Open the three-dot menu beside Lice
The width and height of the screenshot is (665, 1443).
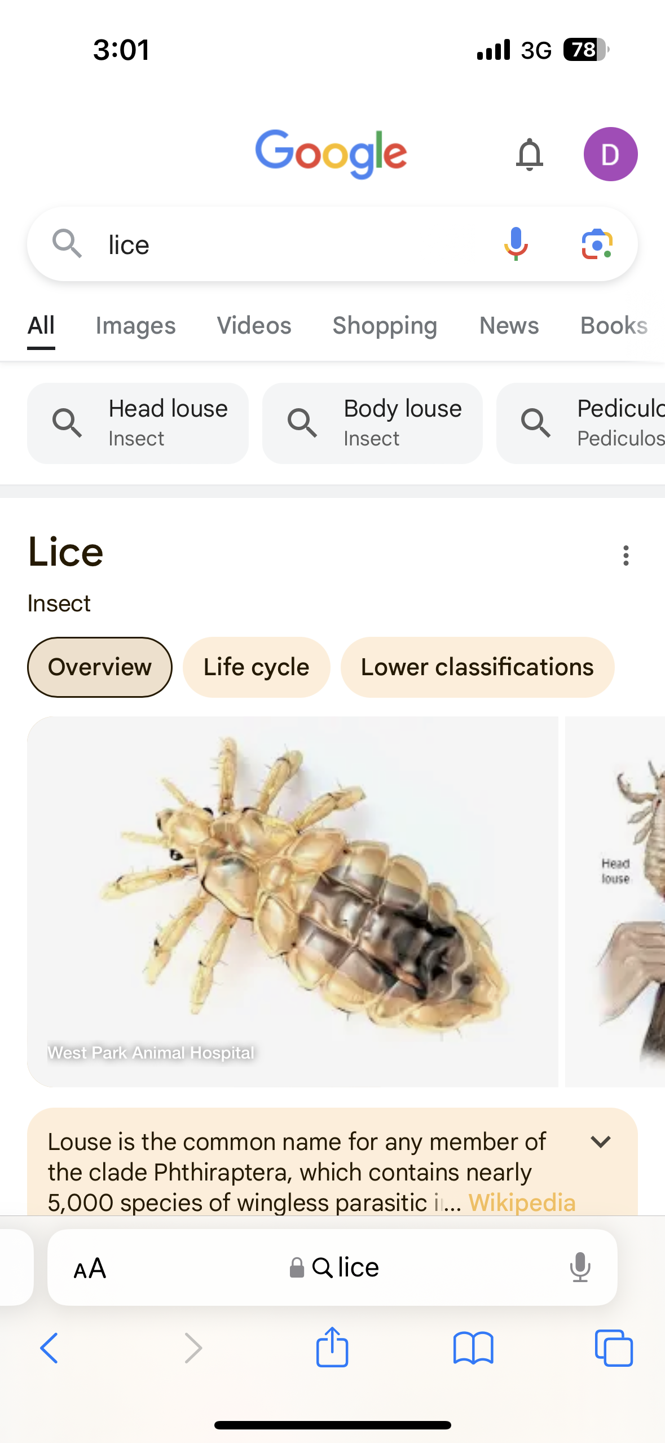626,556
